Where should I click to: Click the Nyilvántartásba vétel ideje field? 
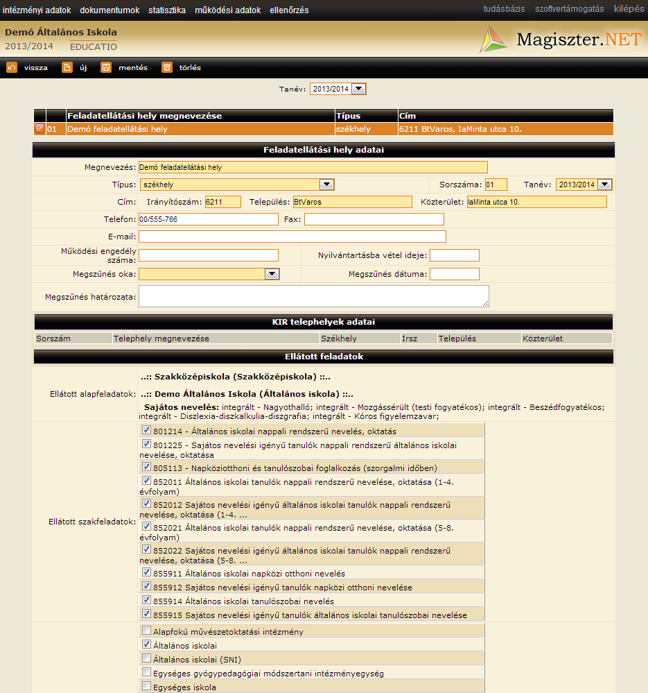[x=455, y=255]
